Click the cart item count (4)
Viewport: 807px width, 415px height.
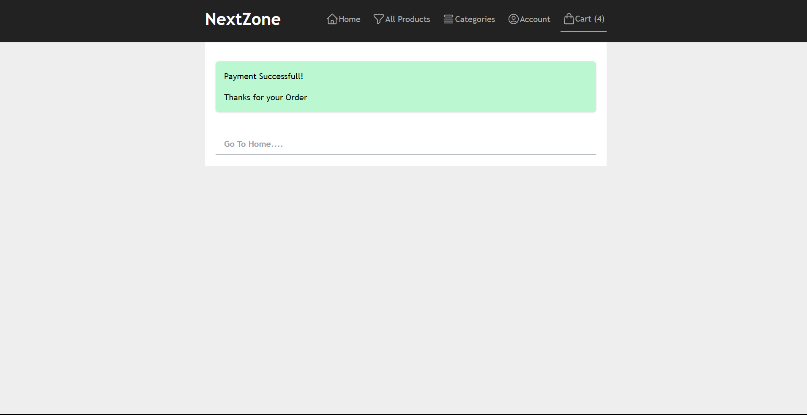point(600,19)
